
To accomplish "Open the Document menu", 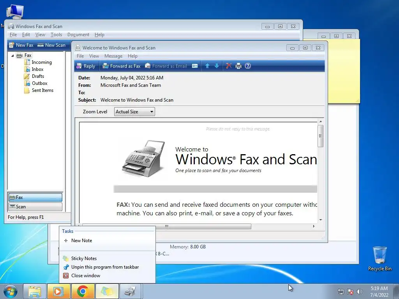I will pyautogui.click(x=78, y=35).
